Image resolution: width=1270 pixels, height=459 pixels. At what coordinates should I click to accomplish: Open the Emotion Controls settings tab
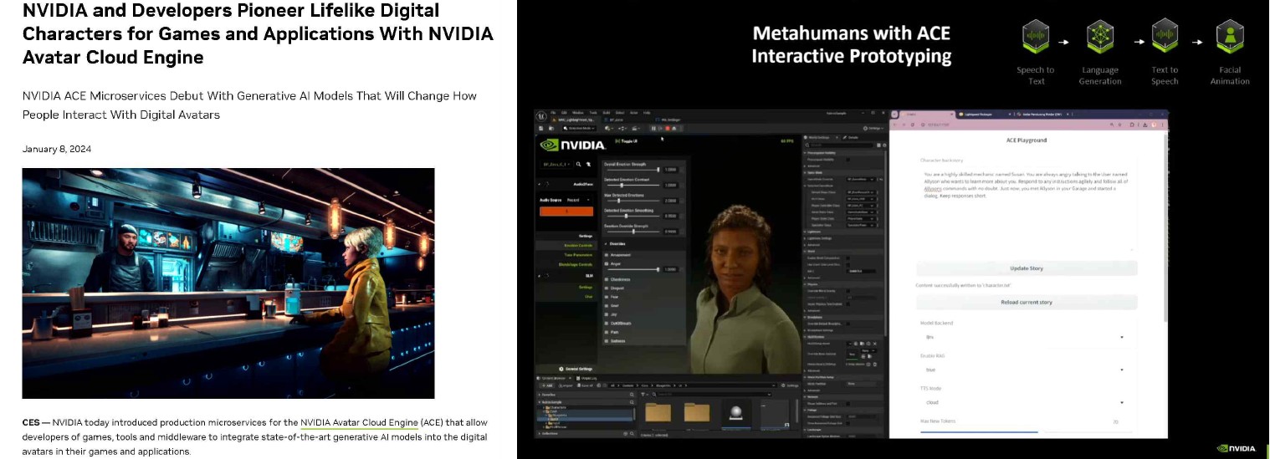[x=577, y=246]
